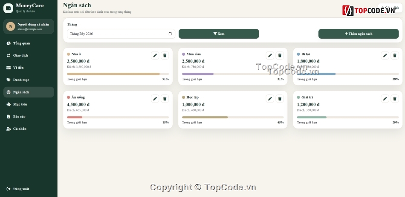Edit the Nhà ở budget with pencil icon
Screen dimensions: 405x197
pyautogui.click(x=155, y=55)
